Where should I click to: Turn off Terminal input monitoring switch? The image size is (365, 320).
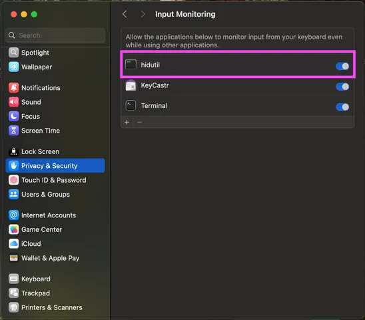pos(342,107)
